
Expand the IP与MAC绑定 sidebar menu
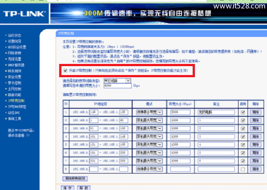pos(17,107)
